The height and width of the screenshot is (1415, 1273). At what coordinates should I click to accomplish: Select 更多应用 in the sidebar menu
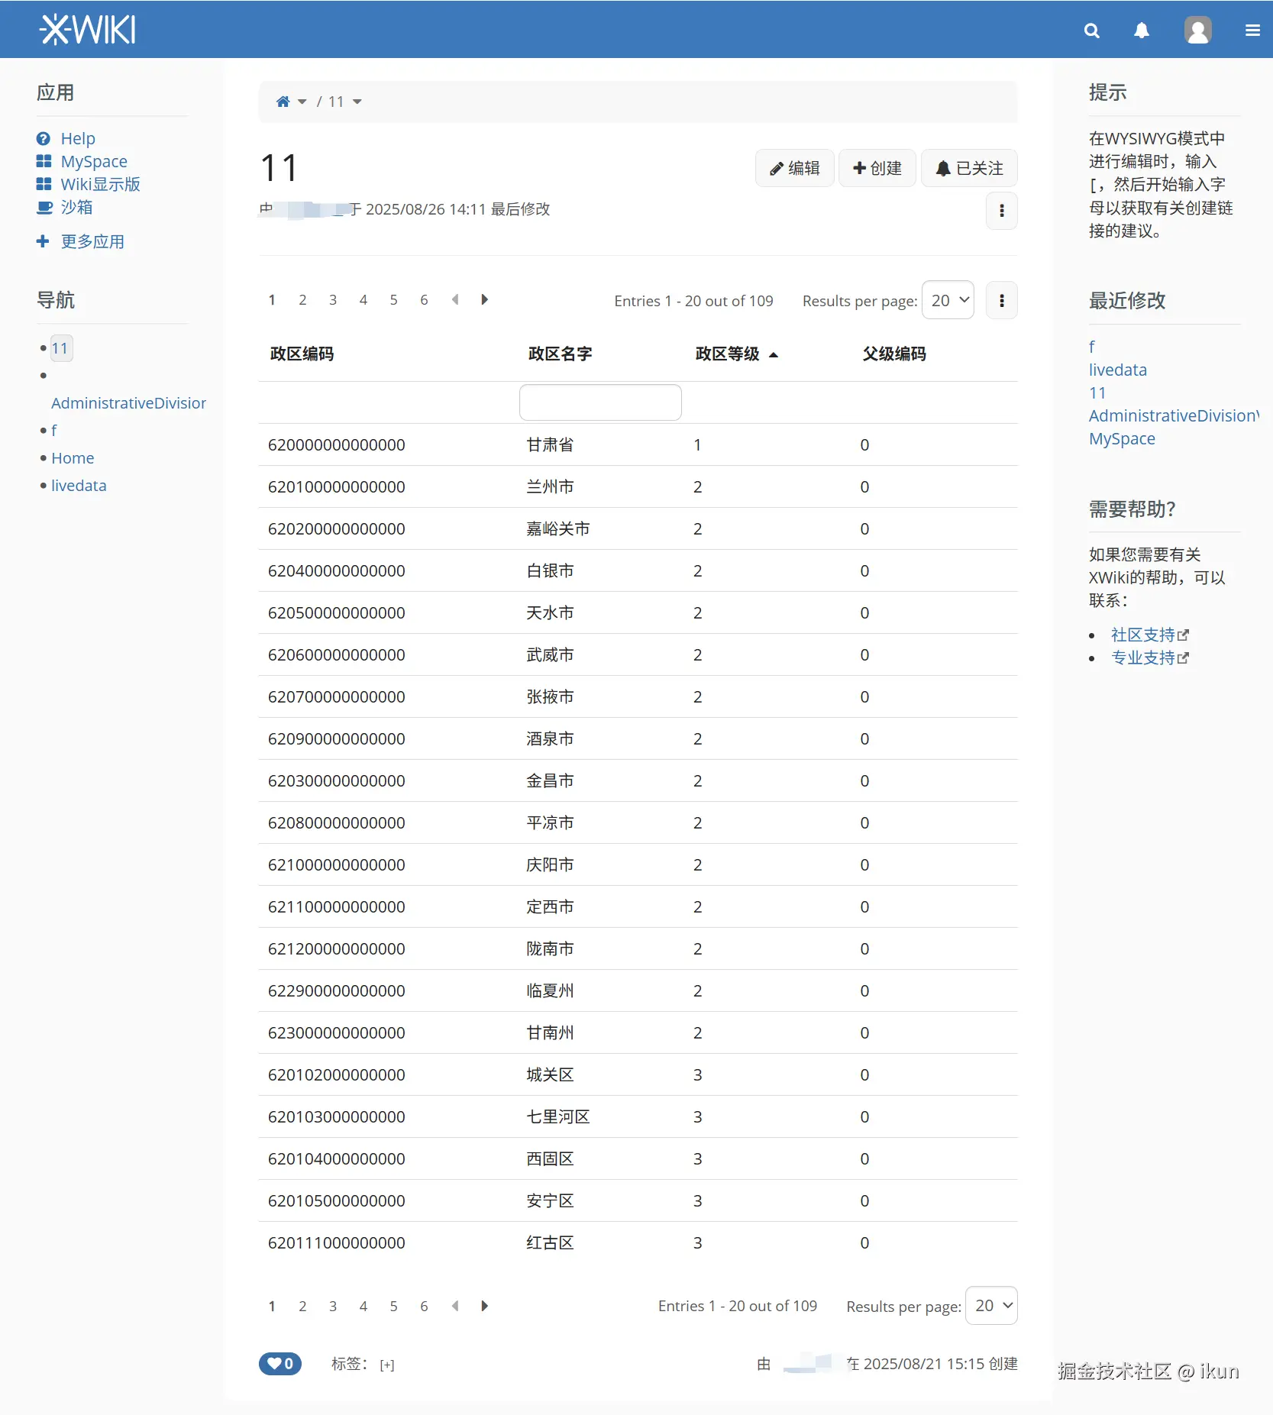pyautogui.click(x=93, y=241)
